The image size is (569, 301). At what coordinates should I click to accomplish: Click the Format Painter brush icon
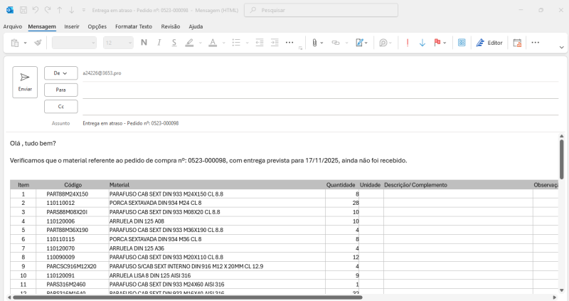pos(38,43)
